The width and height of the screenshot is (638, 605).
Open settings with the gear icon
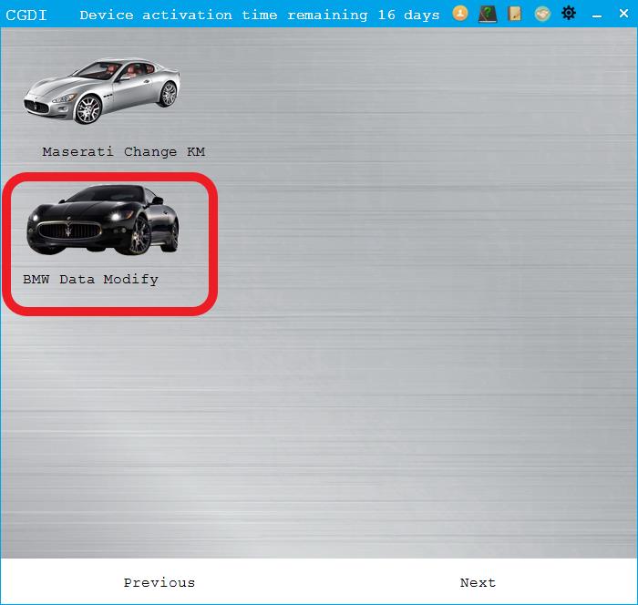(569, 13)
